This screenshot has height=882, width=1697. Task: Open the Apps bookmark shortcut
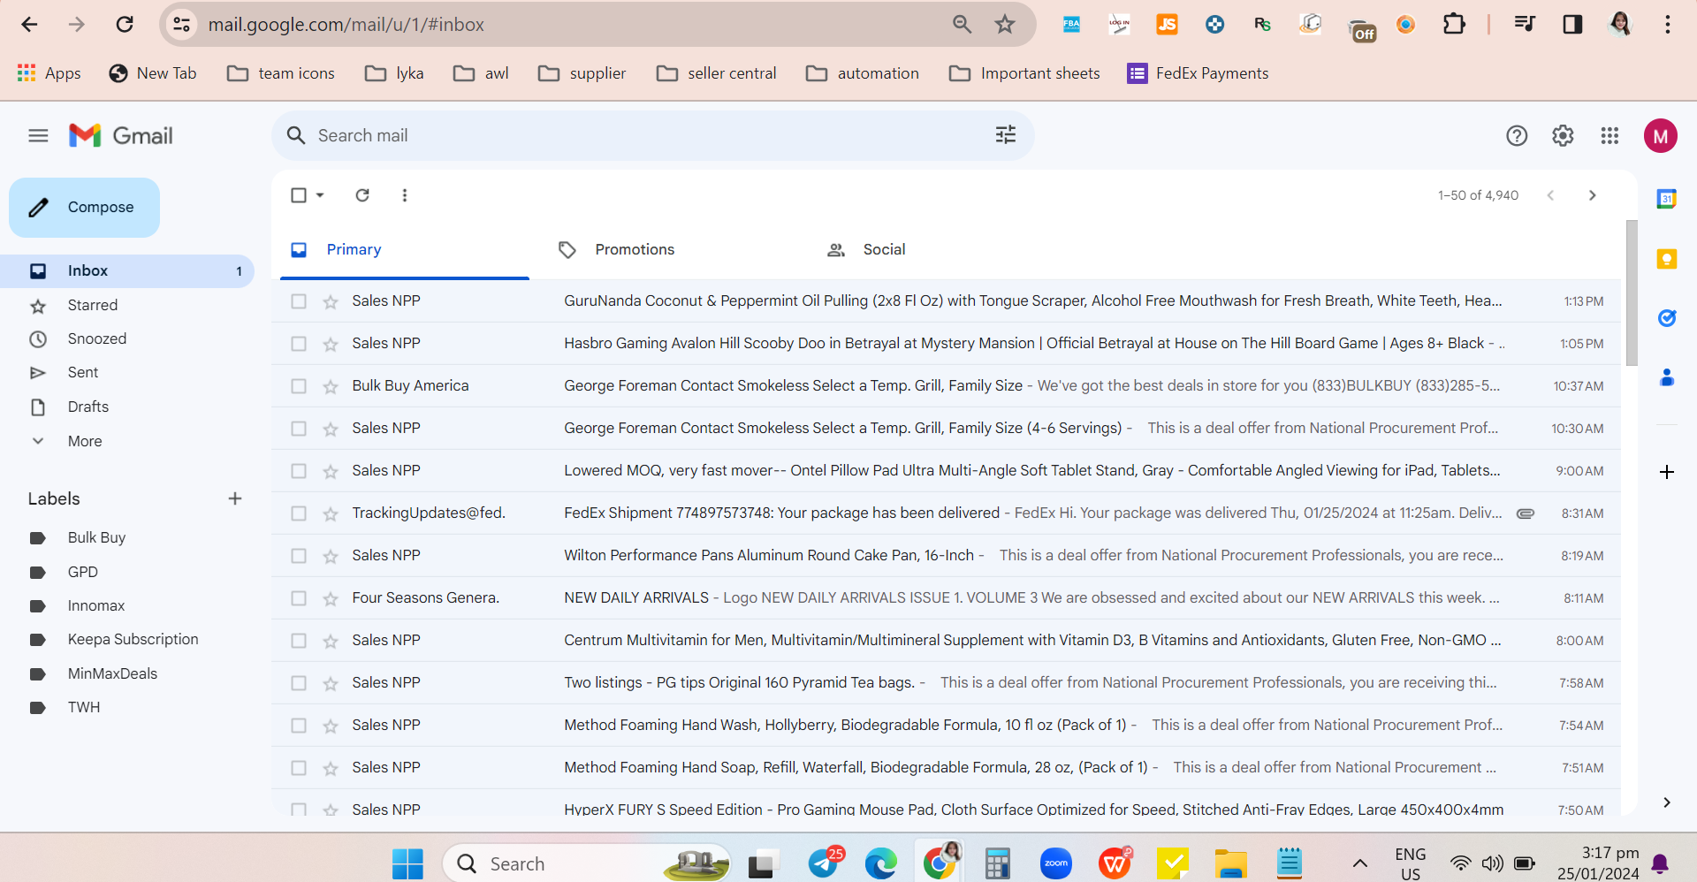coord(49,73)
